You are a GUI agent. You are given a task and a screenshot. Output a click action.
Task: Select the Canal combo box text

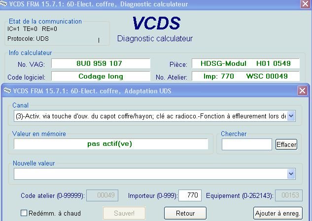(x=151, y=116)
